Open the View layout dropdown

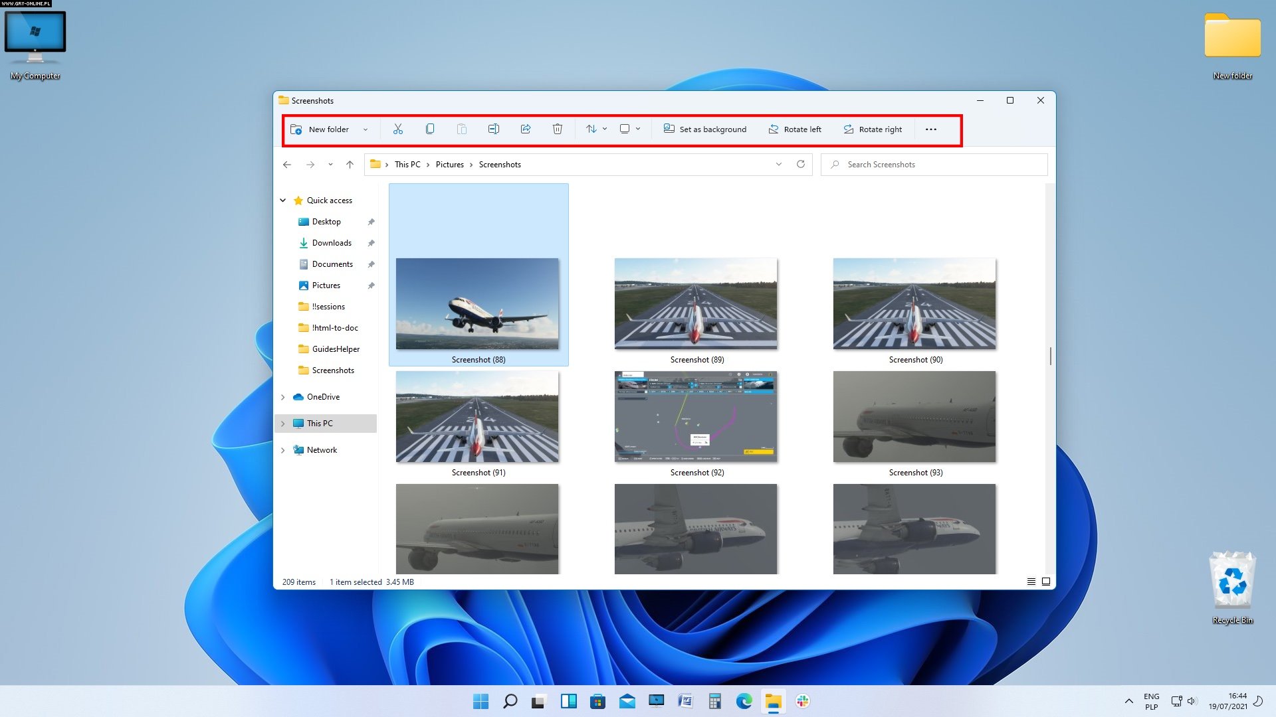pyautogui.click(x=629, y=129)
